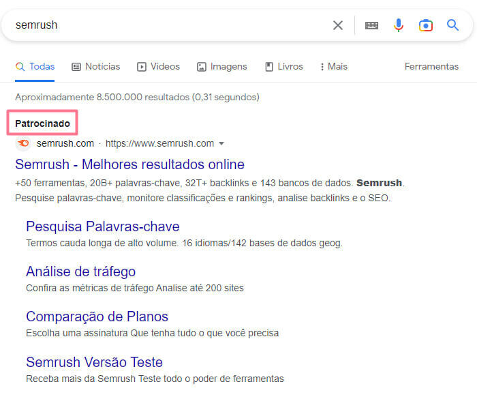Open Ferramentas search tools

[431, 66]
